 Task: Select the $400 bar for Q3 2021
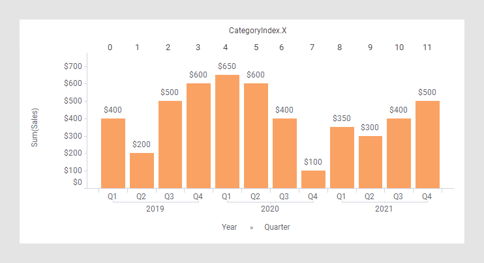click(399, 154)
